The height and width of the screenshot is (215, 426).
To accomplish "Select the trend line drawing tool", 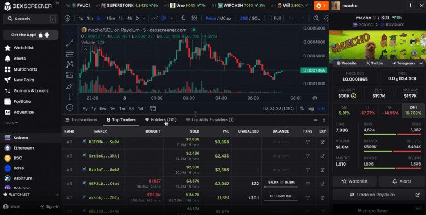I will click(70, 43).
